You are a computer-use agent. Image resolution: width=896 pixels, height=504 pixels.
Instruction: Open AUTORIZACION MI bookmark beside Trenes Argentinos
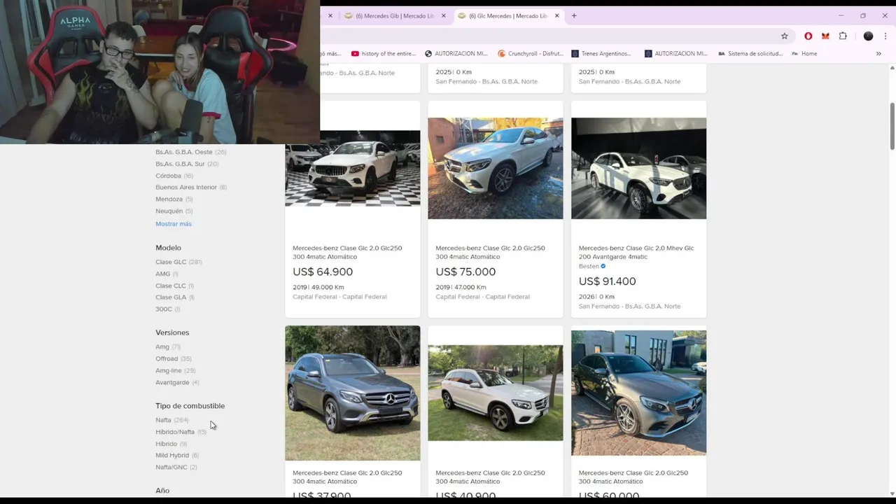(676, 53)
